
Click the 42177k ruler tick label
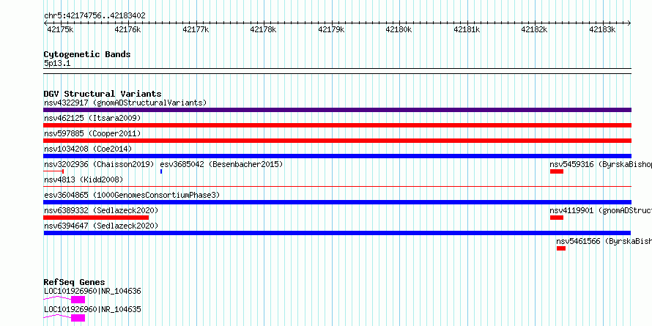coord(196,29)
